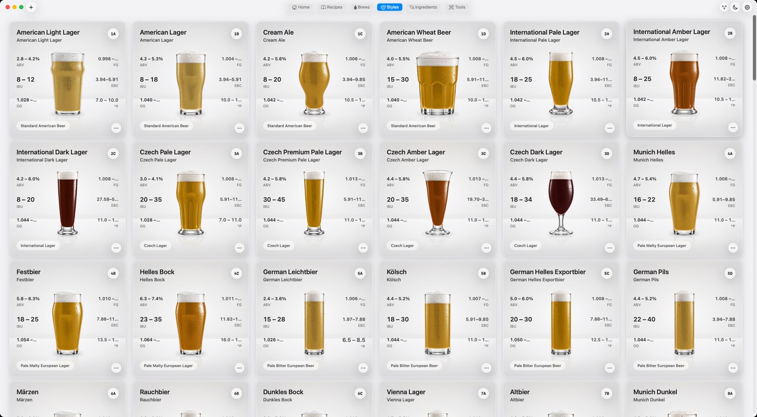Open more options for Czech Dark Lager
The height and width of the screenshot is (417, 757).
click(x=610, y=248)
